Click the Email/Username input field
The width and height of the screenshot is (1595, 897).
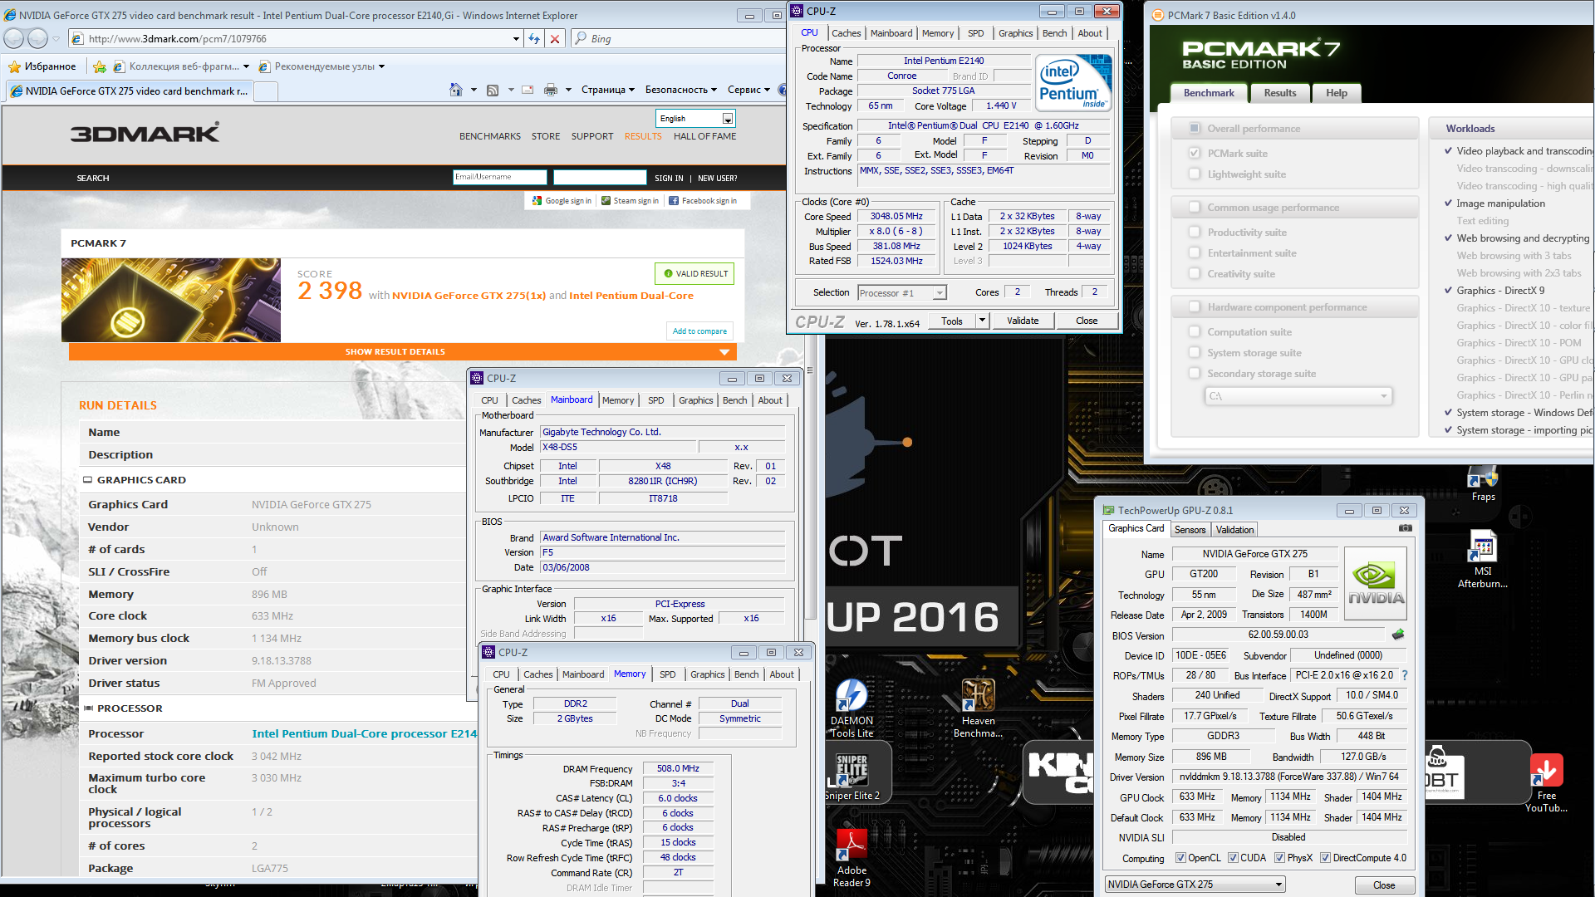[x=500, y=177]
